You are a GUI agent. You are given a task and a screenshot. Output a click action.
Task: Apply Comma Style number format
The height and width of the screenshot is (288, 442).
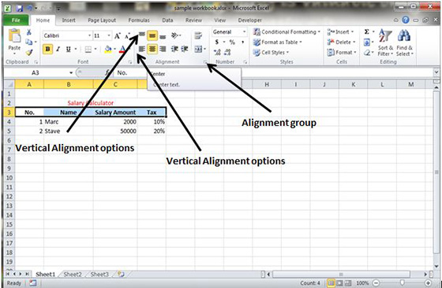(x=243, y=42)
